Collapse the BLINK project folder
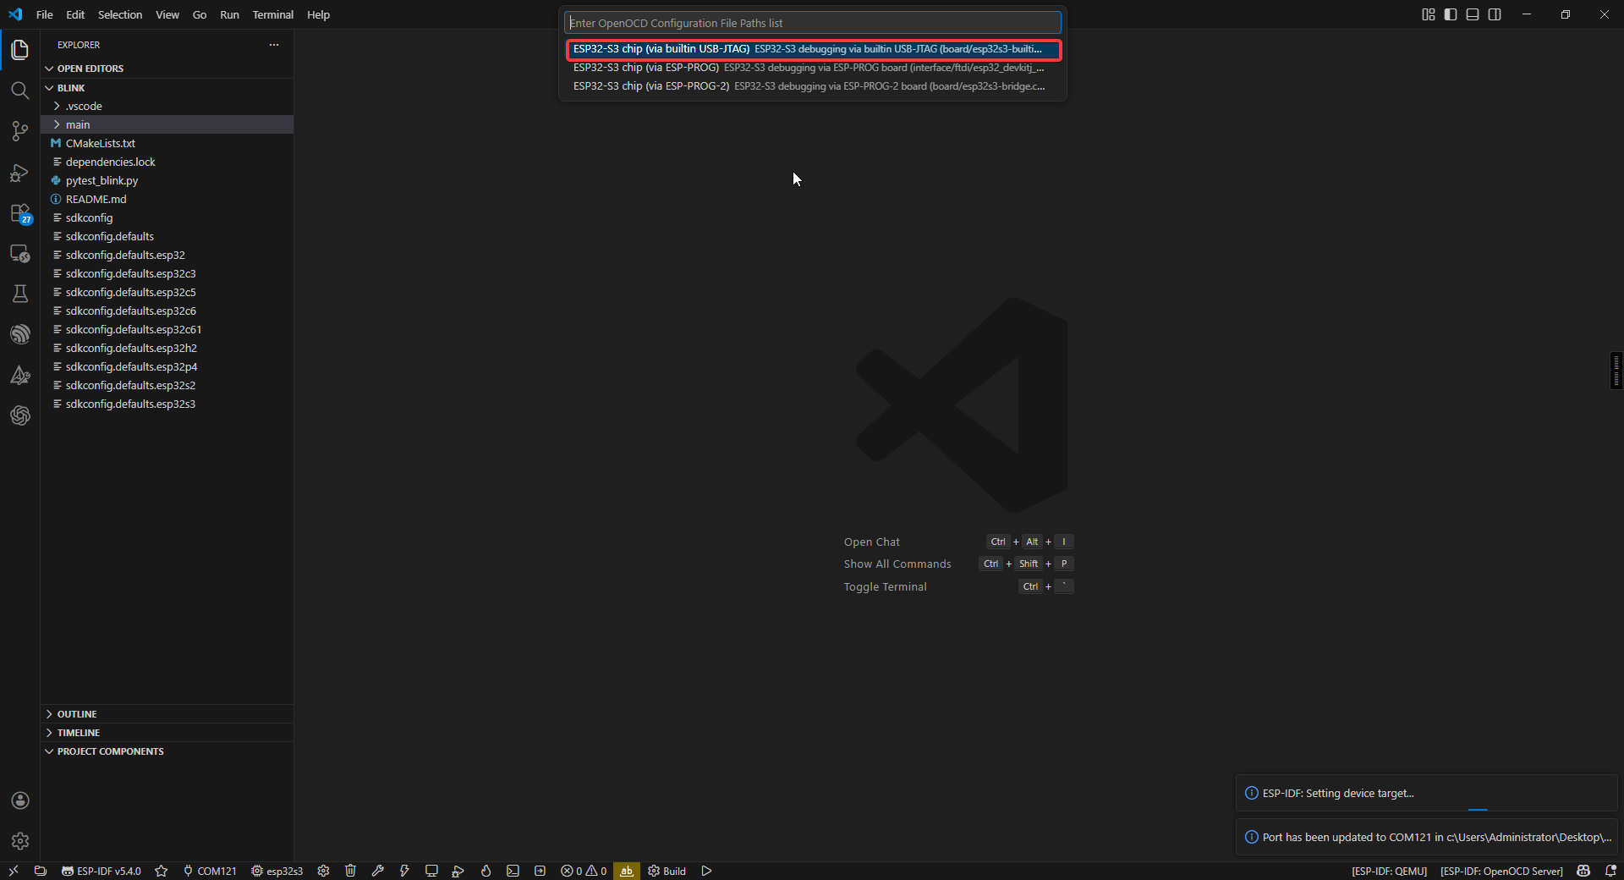 (x=167, y=88)
